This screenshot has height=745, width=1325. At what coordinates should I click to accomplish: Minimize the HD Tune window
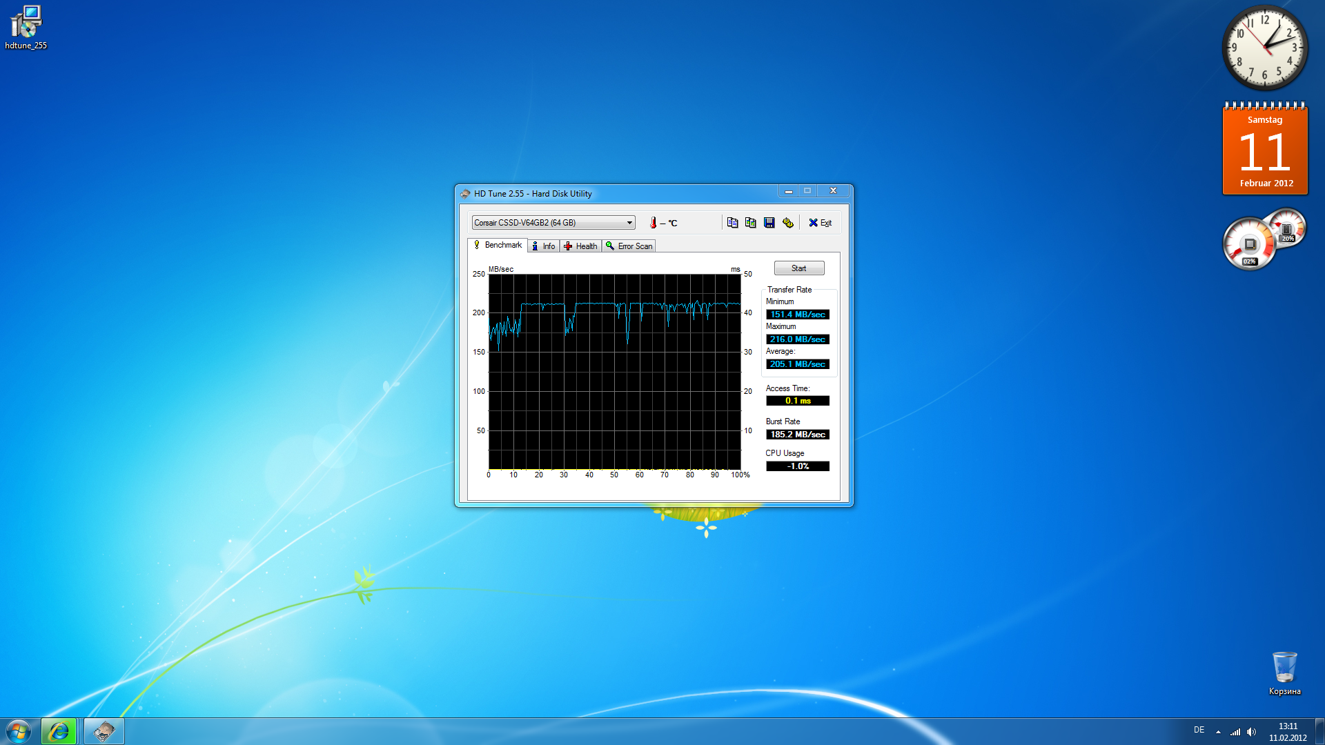coord(788,191)
